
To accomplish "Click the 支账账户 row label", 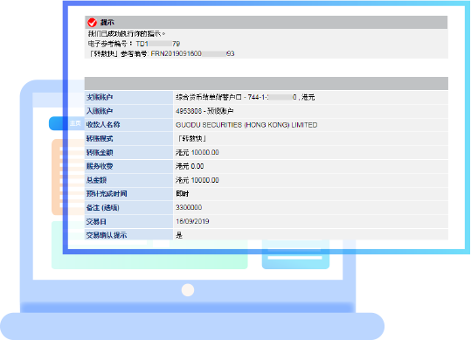I will click(x=100, y=97).
